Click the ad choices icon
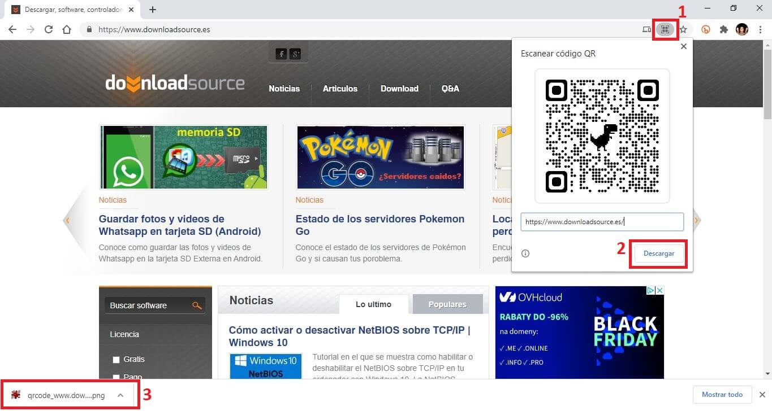772x411 pixels. [x=651, y=290]
